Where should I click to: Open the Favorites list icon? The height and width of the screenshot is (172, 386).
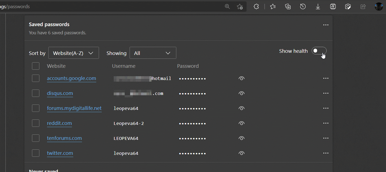click(x=273, y=7)
